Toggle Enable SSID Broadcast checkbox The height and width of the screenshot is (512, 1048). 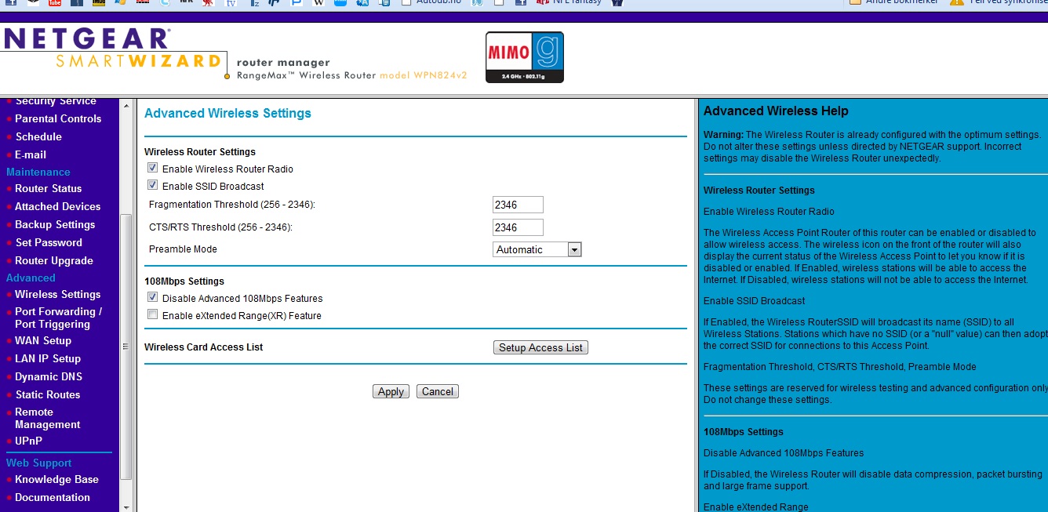click(153, 186)
